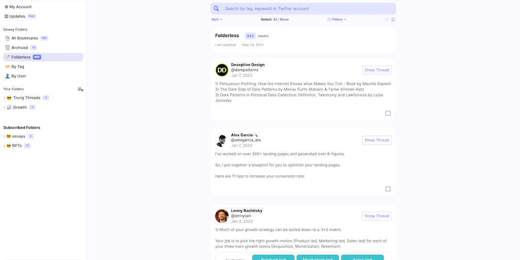Image resolution: width=520 pixels, height=260 pixels.
Task: Show Thread for Lenny Rachitsky's tweet
Action: [376, 216]
